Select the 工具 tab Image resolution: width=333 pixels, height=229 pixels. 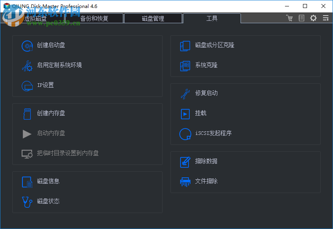coord(212,18)
